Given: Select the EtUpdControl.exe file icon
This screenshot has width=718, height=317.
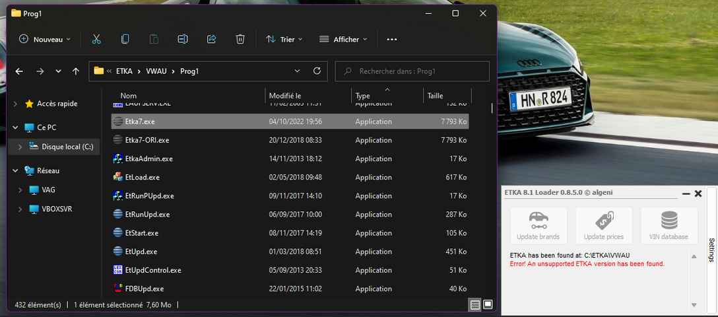Looking at the screenshot, I should 117,270.
